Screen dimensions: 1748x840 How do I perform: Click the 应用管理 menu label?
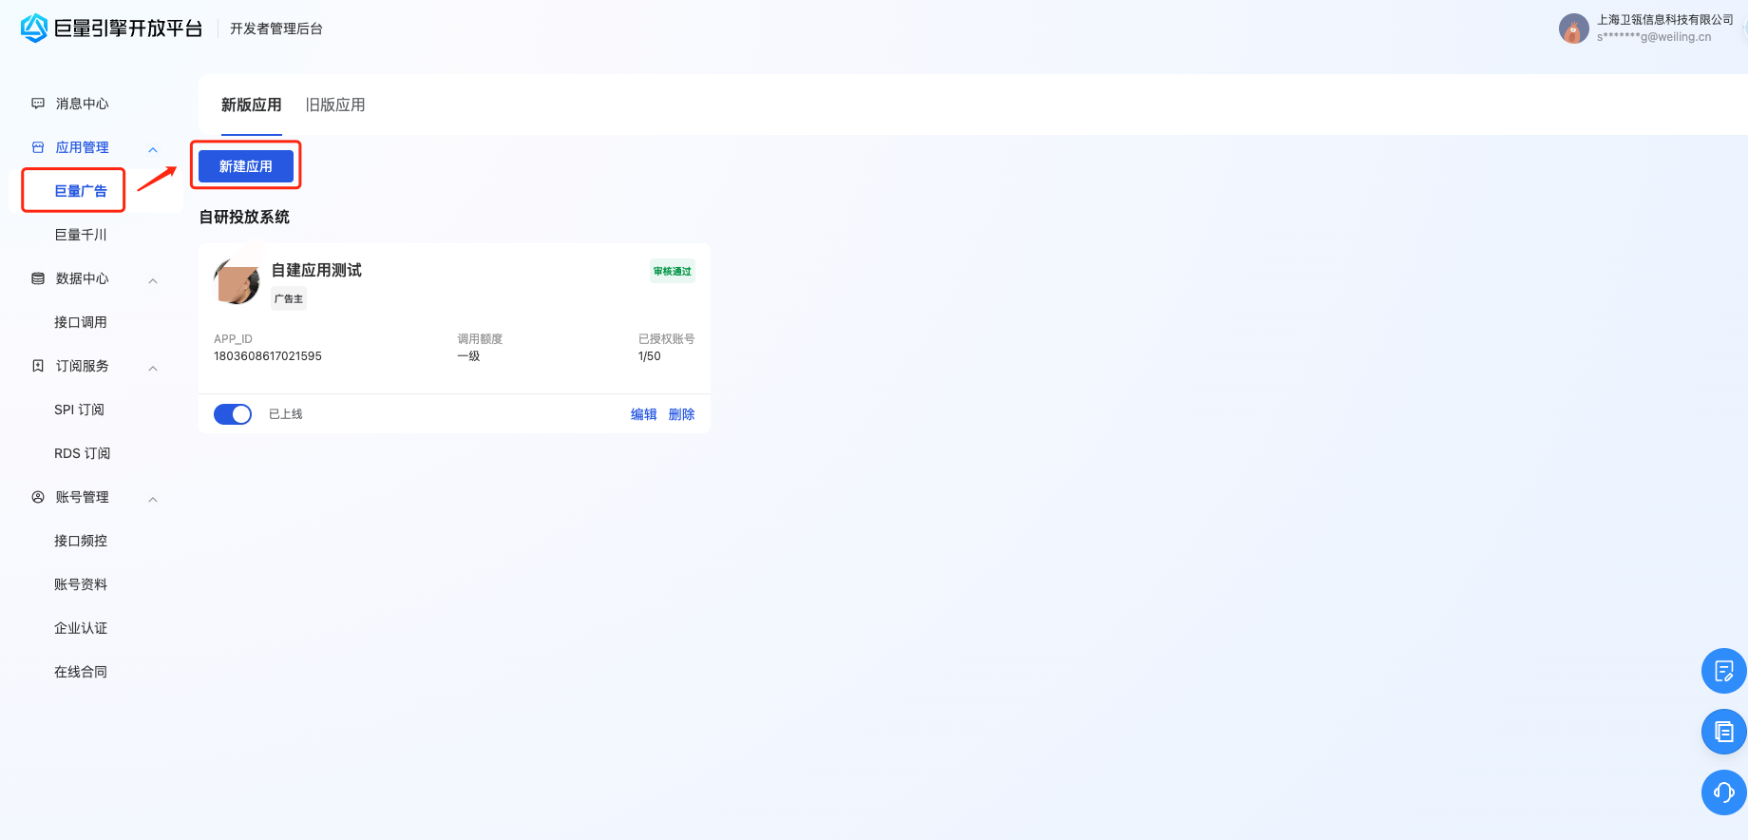[x=83, y=147]
